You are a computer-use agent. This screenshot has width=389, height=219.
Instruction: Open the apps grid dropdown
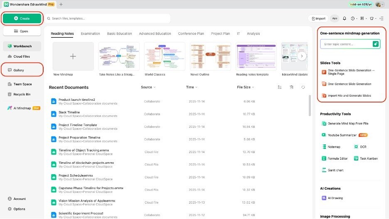click(363, 18)
